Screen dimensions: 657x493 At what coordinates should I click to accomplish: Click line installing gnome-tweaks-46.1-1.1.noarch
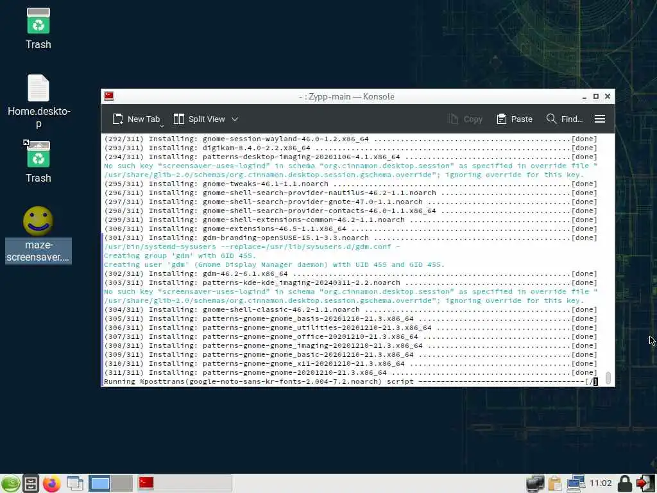[350, 184]
